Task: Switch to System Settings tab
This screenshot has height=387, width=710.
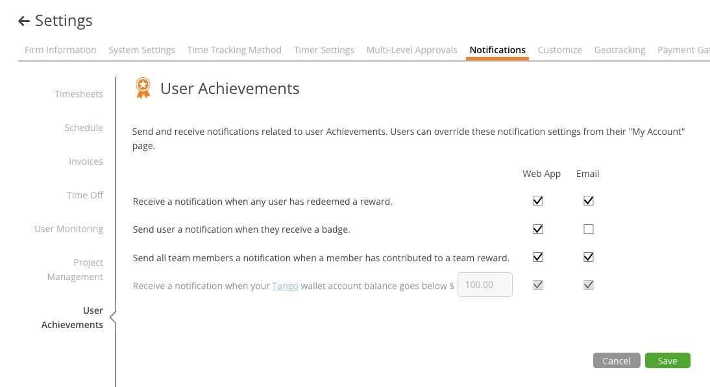Action: tap(141, 50)
